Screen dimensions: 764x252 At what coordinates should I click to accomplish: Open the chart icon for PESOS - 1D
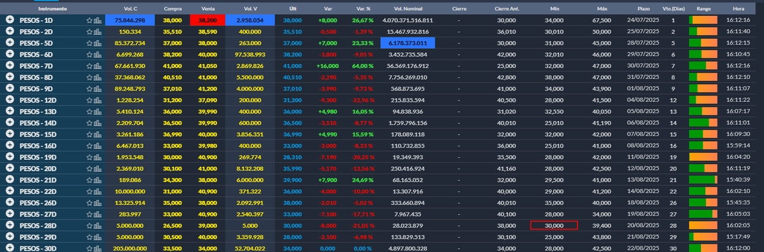(98, 21)
